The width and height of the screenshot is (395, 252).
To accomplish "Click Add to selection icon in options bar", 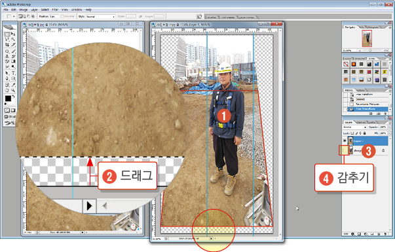I will 24,16.
